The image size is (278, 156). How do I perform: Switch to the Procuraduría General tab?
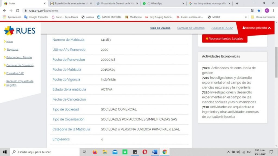117,4
